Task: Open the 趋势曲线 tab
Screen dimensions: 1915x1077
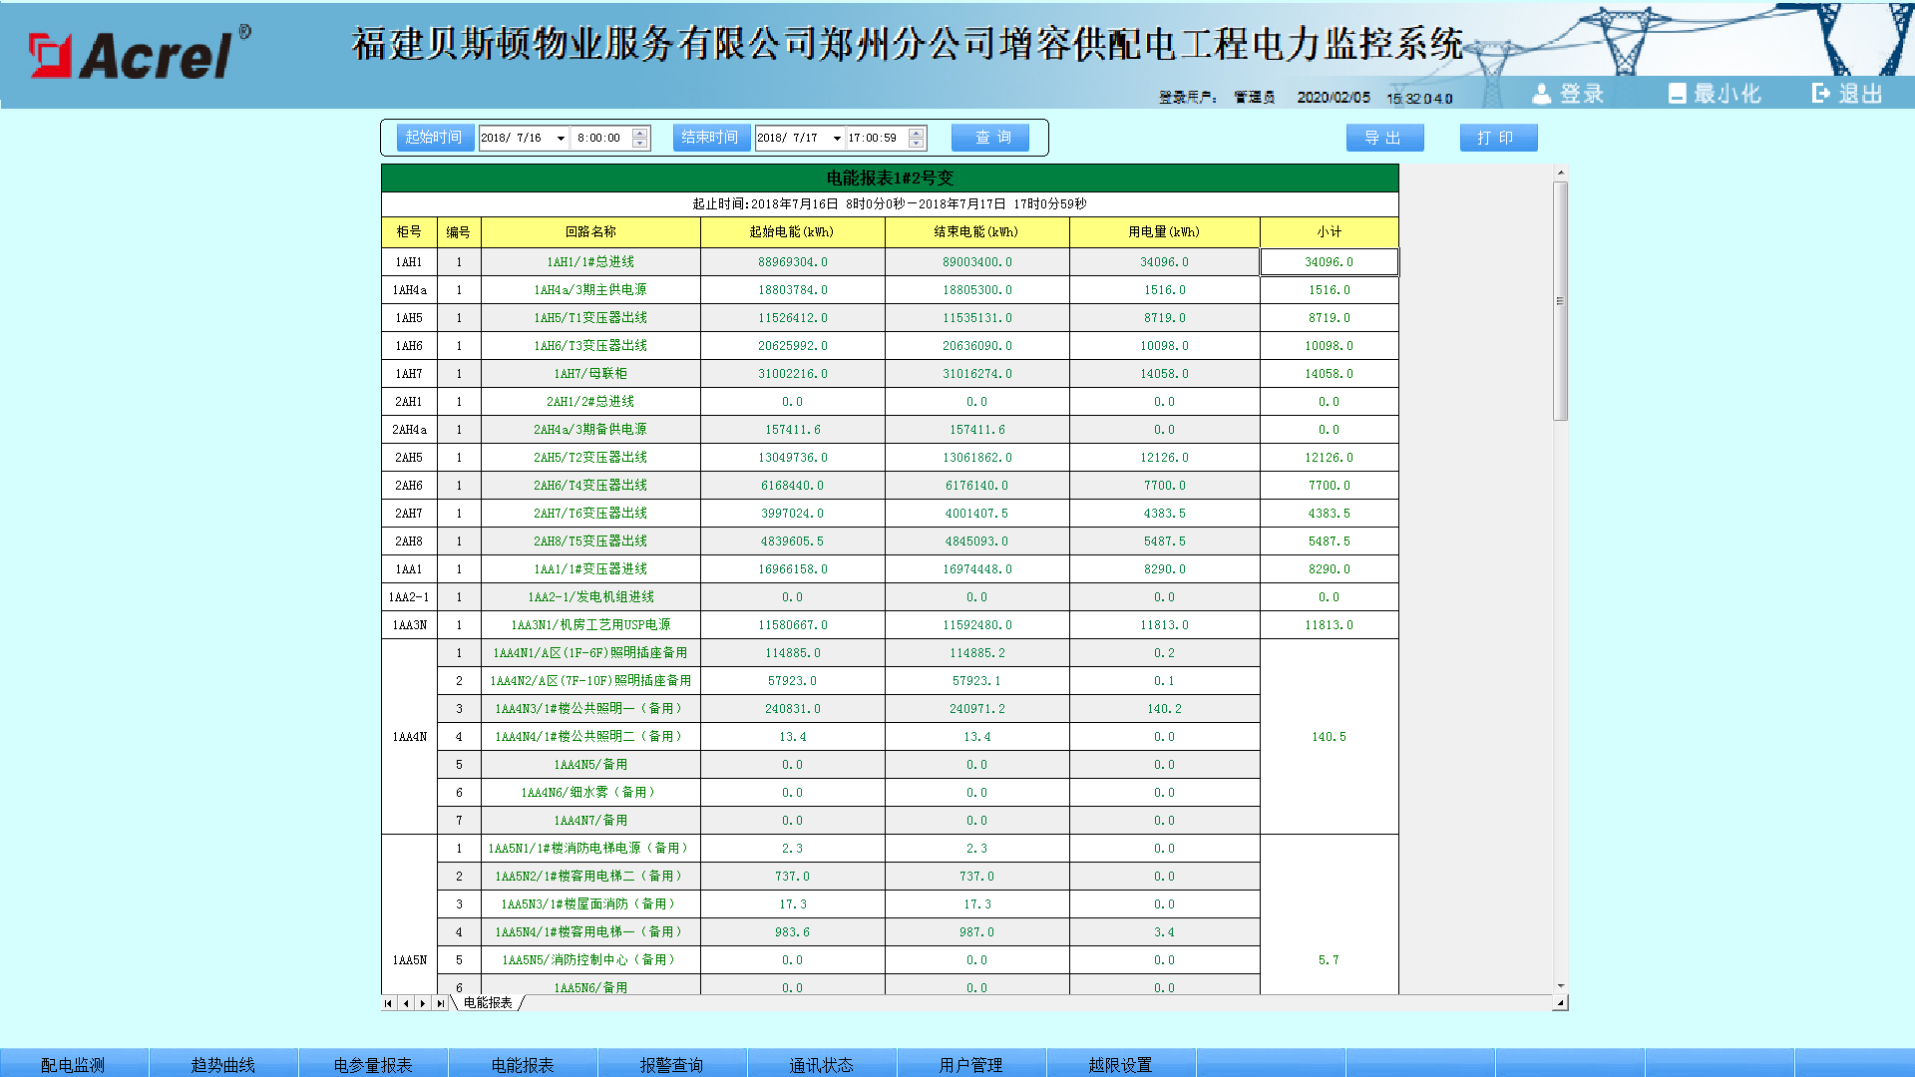Action: 223,1064
